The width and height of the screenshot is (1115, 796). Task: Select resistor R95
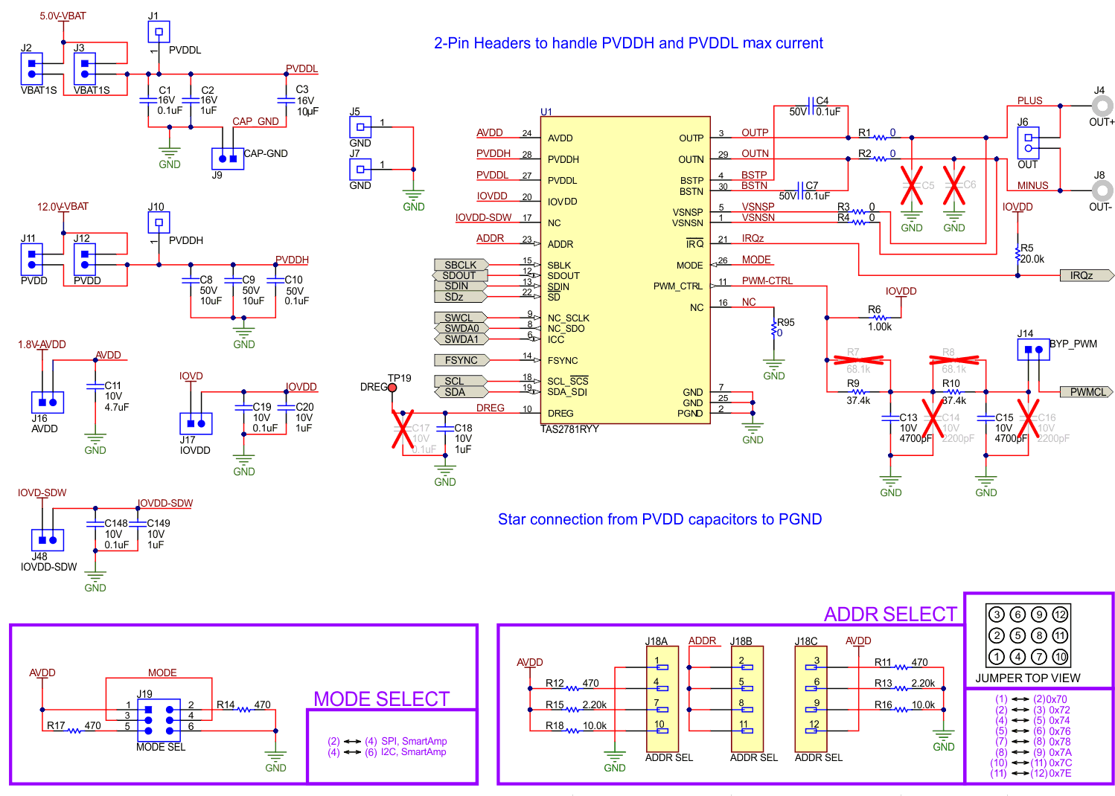(774, 328)
